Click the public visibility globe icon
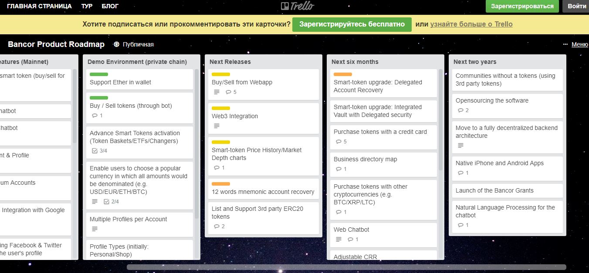Viewport: 589px width, 273px height. coord(116,44)
